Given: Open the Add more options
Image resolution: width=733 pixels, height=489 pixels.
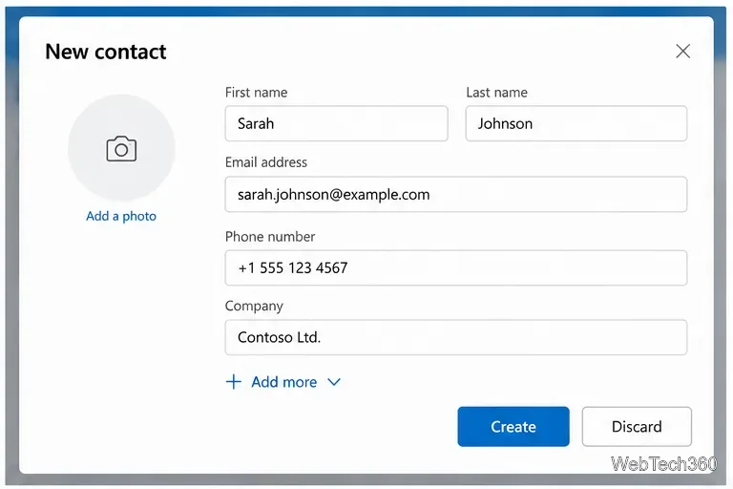Looking at the screenshot, I should click(x=284, y=382).
